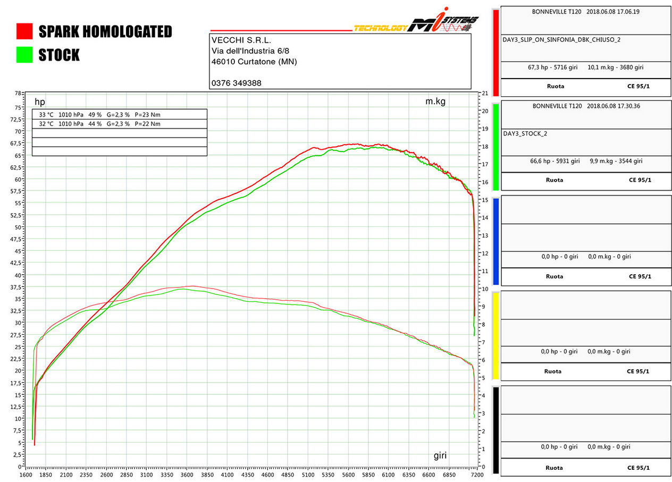Viewport: 672px width, 482px height.
Task: Click the green square beside STOCK
Action: 24,55
